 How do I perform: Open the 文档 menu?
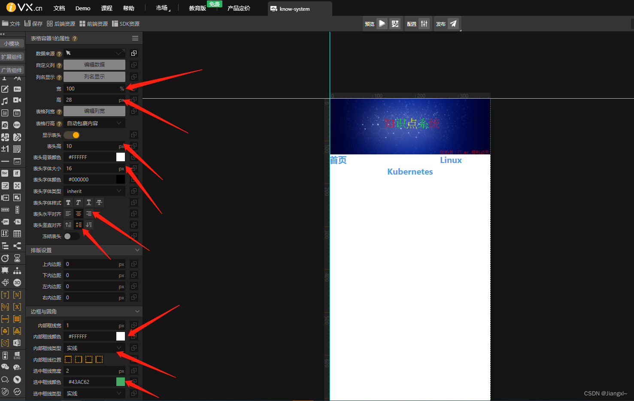(x=59, y=8)
